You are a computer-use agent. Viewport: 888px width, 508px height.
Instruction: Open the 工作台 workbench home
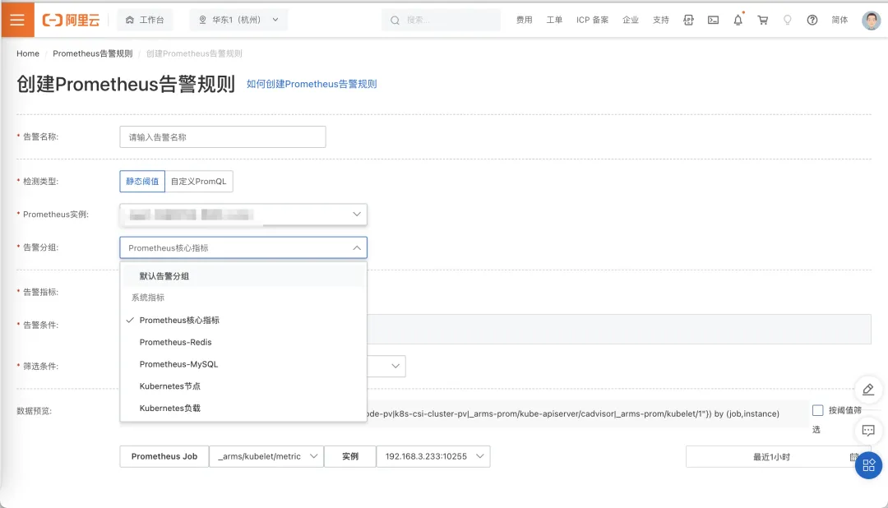coord(145,20)
